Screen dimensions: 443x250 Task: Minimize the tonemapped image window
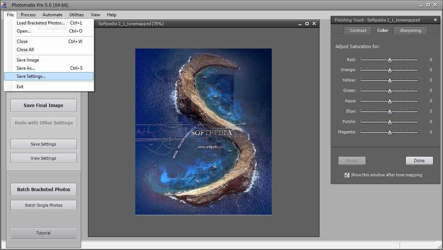click(x=300, y=24)
